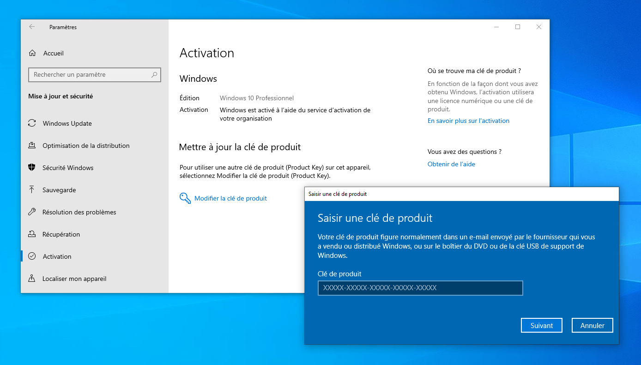Click the key icon beside Modifier la clé
Image resolution: width=641 pixels, height=365 pixels.
[185, 198]
